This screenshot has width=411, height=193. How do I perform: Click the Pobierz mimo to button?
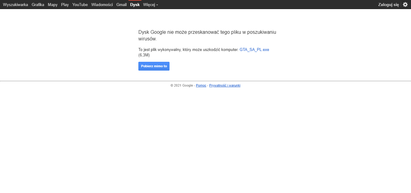click(154, 66)
